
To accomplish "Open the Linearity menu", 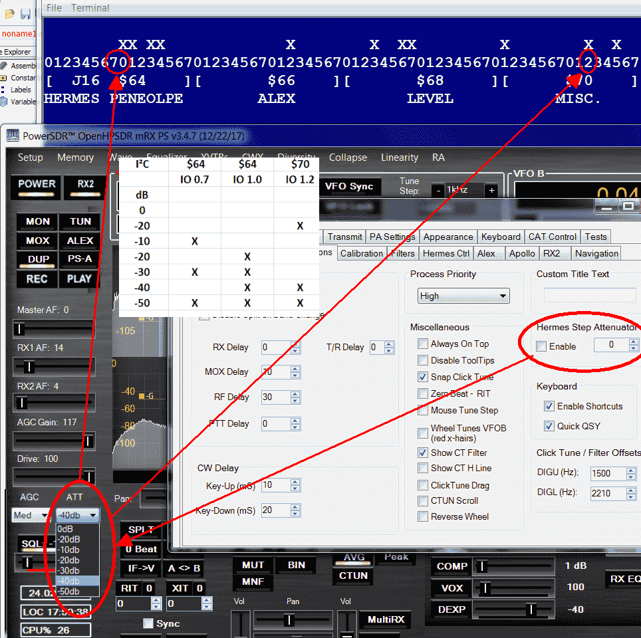I will coord(400,158).
